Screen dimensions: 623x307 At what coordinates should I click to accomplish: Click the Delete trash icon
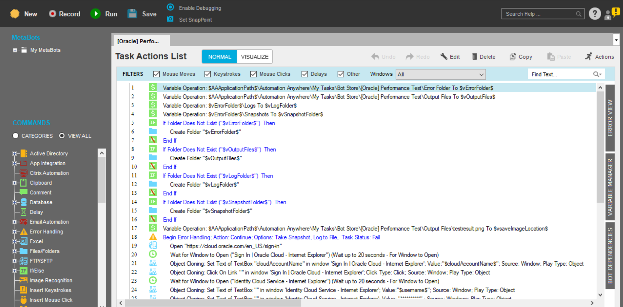coord(474,57)
